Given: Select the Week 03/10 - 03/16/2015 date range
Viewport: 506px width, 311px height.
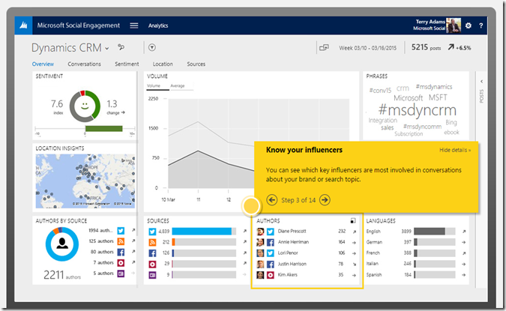Looking at the screenshot, I should pyautogui.click(x=367, y=48).
